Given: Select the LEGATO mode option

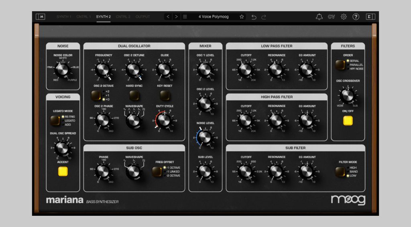Looking at the screenshot, I should 69,121.
